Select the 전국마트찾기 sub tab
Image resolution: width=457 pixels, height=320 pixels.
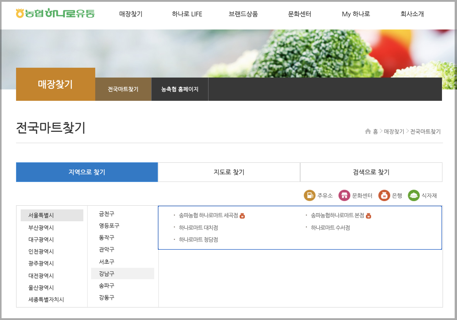tap(123, 89)
